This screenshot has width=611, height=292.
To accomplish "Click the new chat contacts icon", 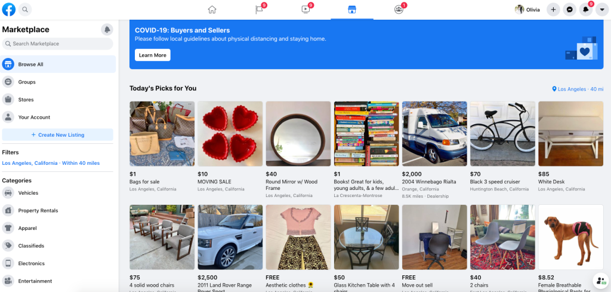I will 601,281.
